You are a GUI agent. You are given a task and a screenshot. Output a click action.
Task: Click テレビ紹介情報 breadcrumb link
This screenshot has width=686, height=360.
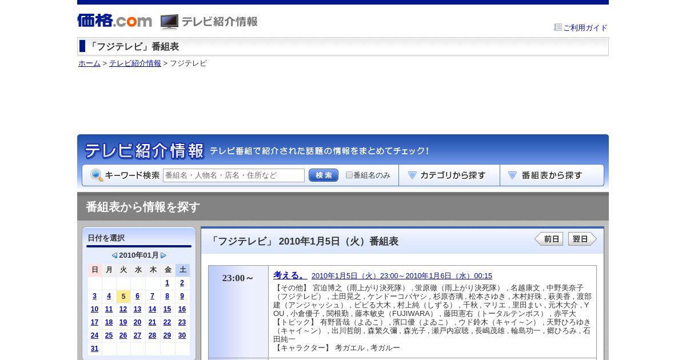135,63
